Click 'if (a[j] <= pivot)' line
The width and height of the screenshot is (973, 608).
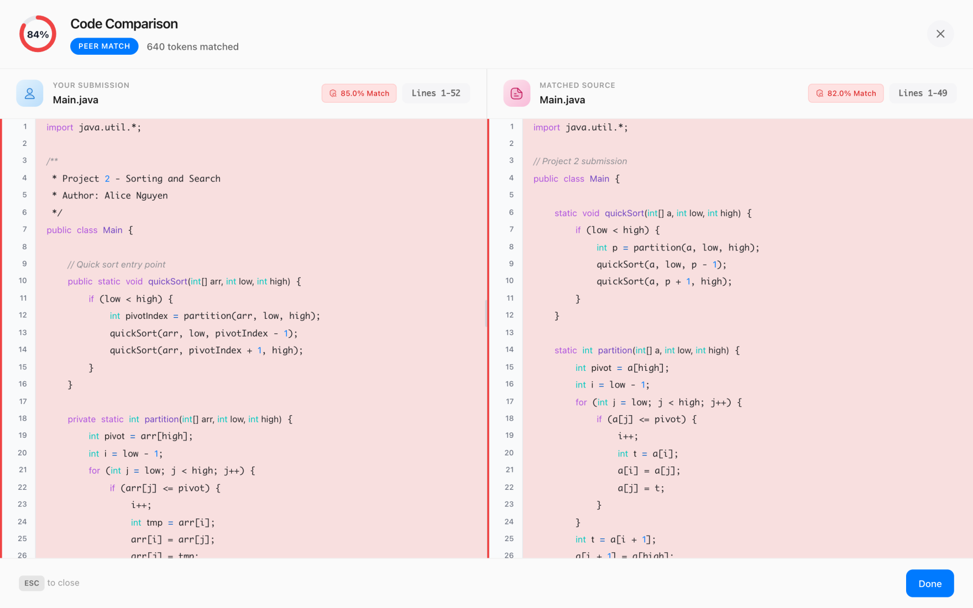pyautogui.click(x=646, y=419)
